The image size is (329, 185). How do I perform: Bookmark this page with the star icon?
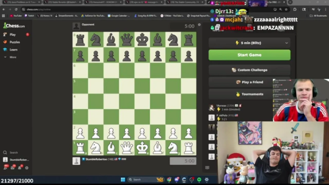(x=286, y=10)
